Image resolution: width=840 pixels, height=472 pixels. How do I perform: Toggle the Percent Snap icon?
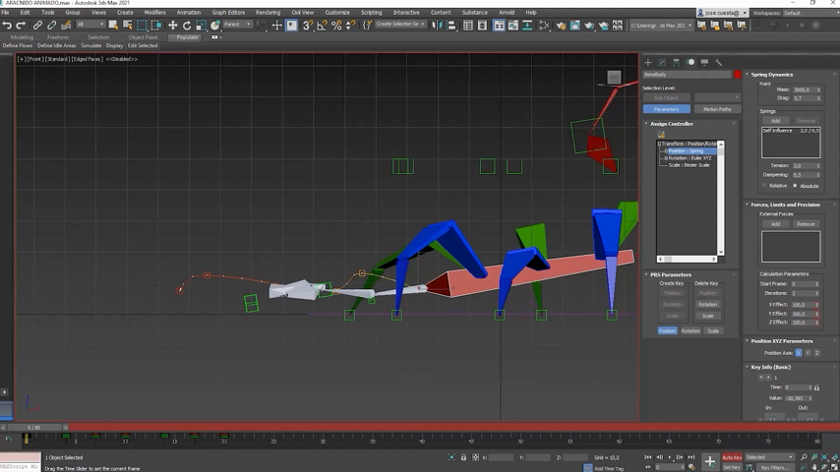coord(336,26)
